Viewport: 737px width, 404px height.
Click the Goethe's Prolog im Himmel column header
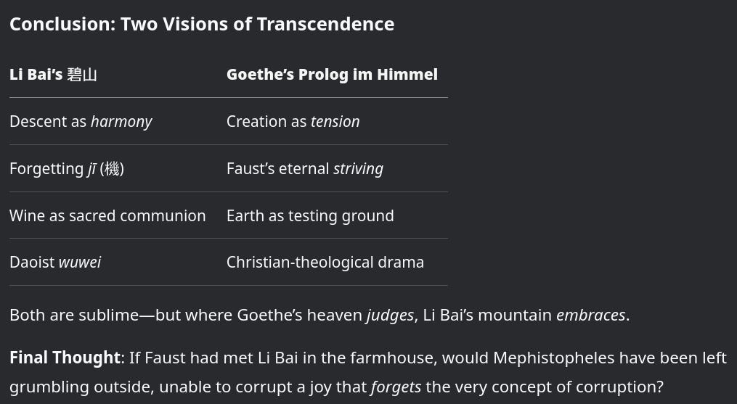332,74
